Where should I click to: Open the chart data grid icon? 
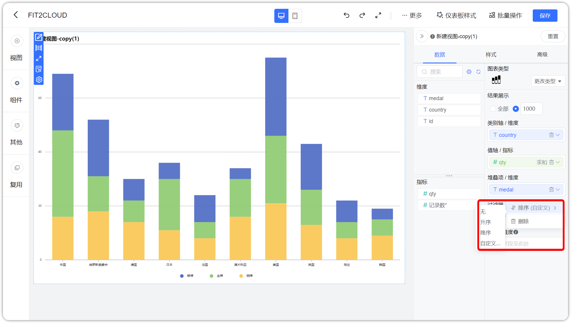point(39,48)
